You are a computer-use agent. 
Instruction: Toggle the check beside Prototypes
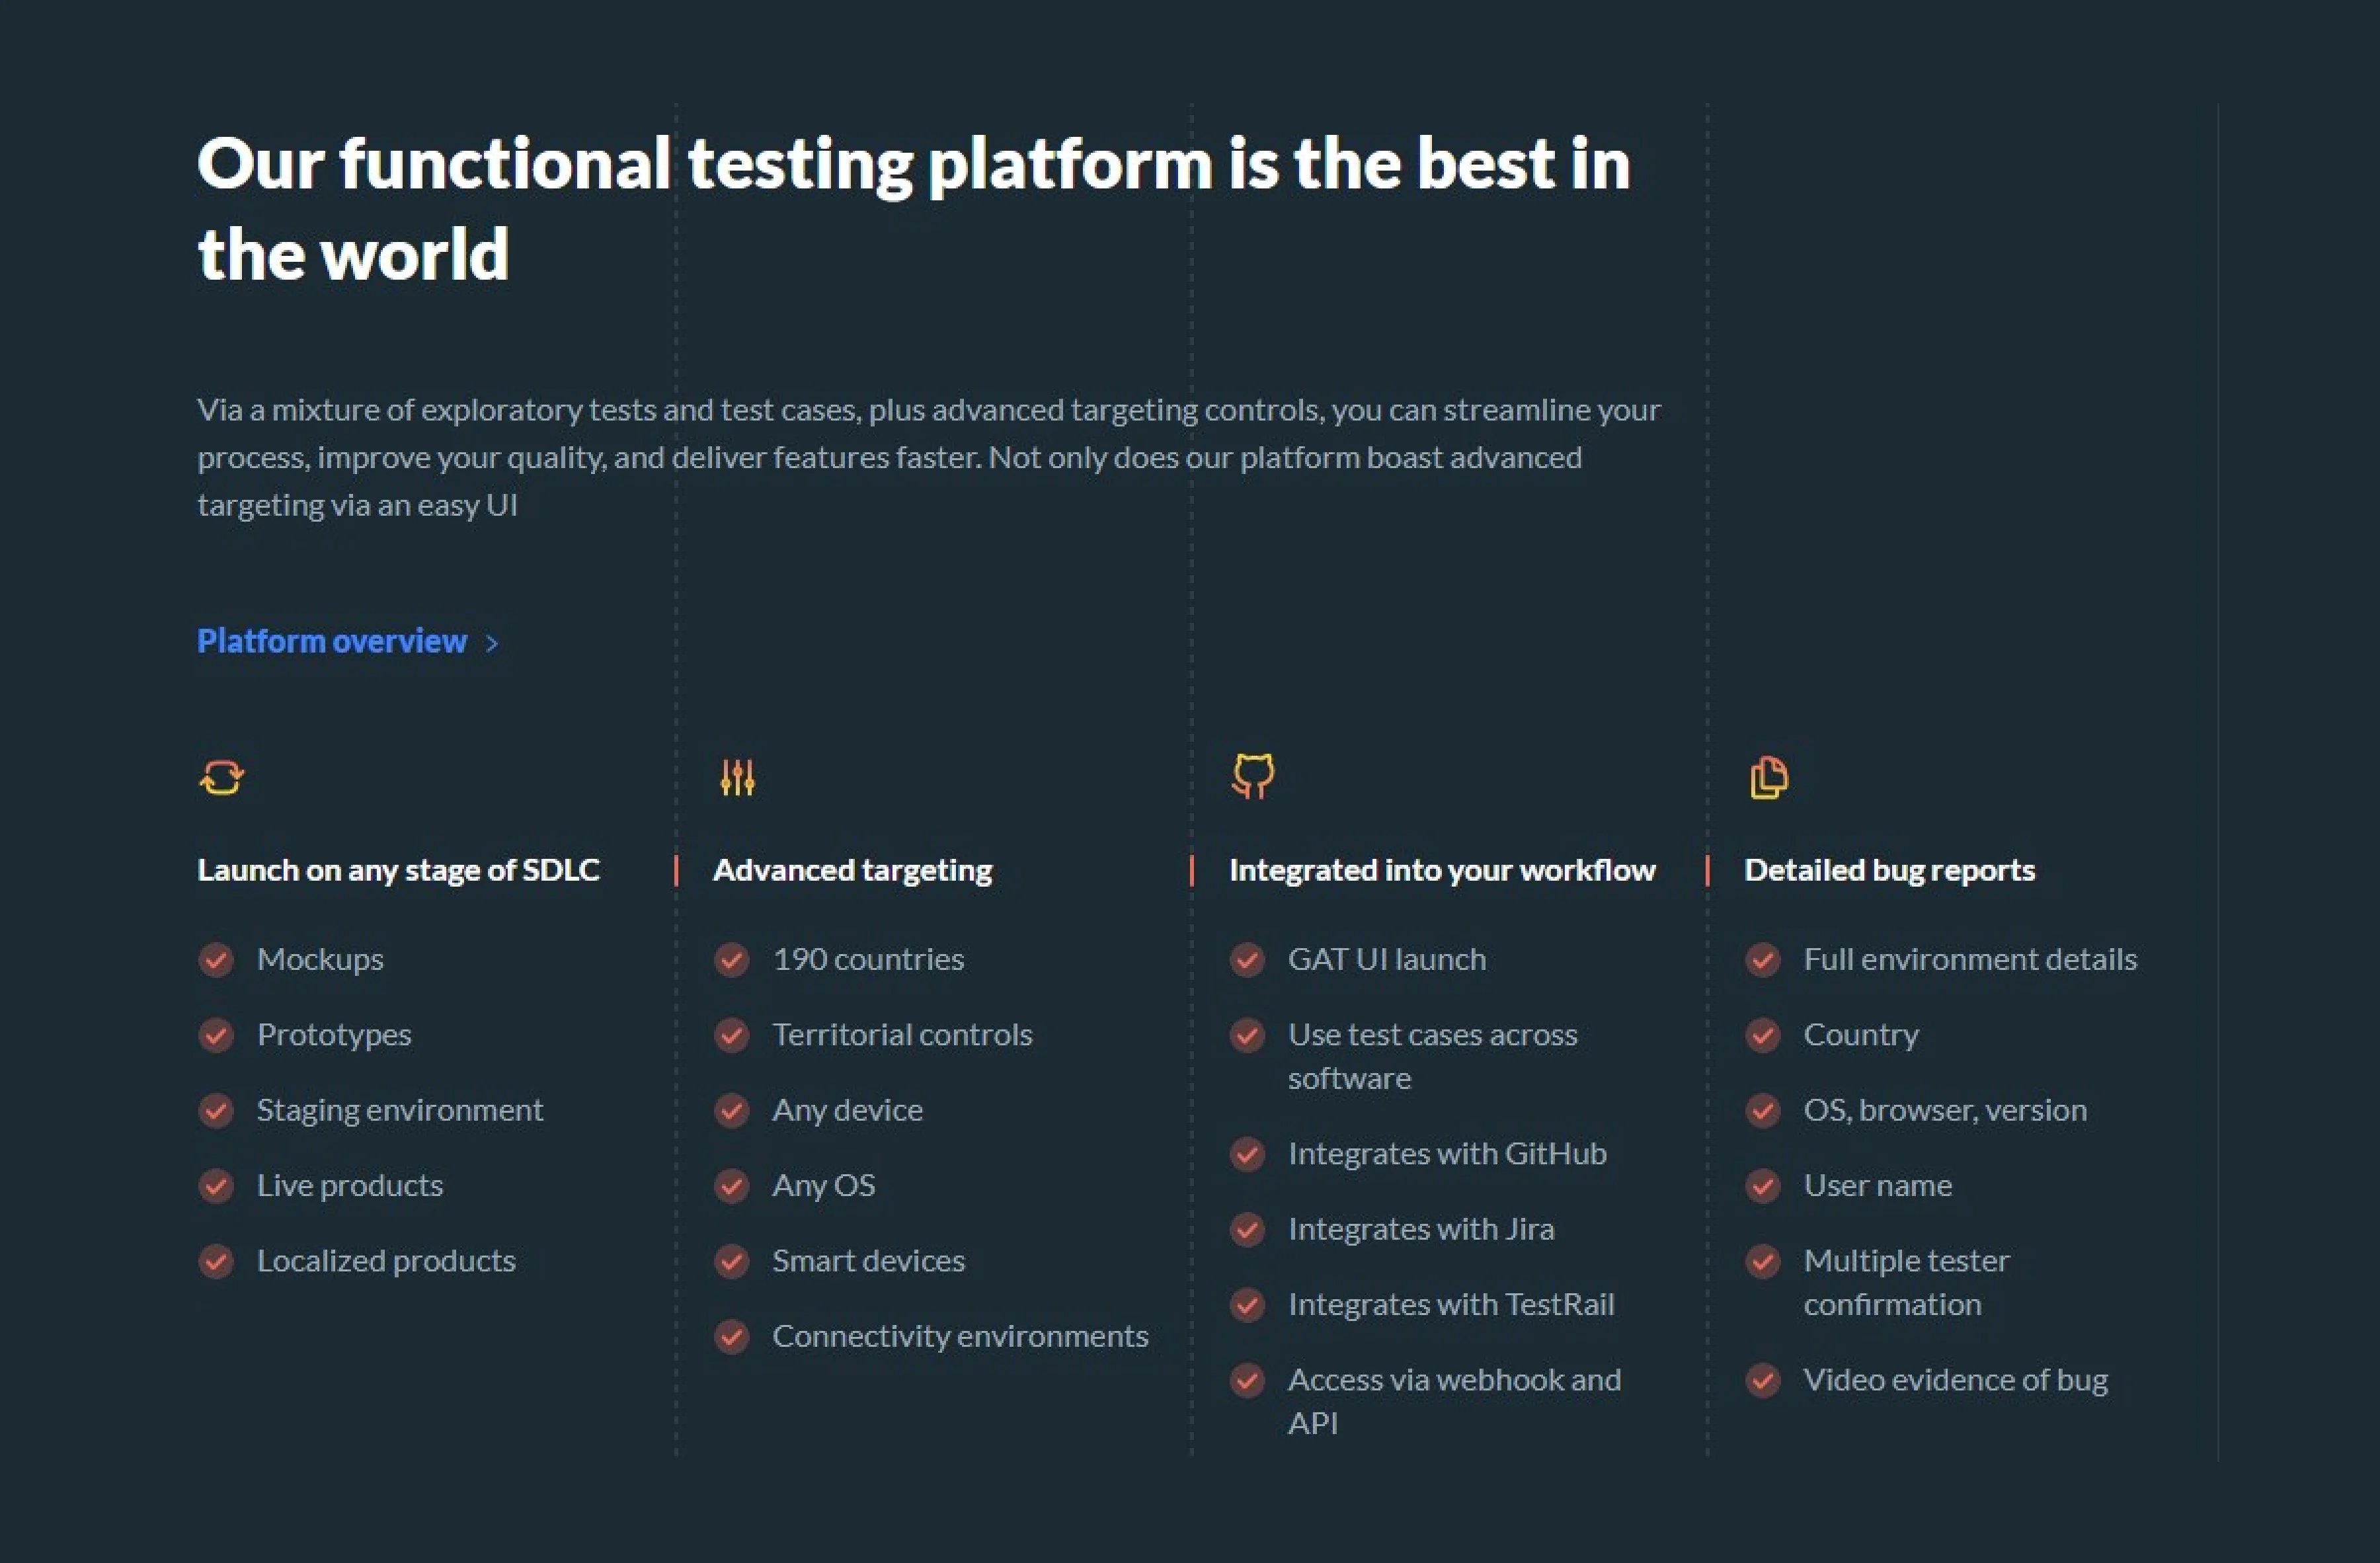coord(216,1035)
